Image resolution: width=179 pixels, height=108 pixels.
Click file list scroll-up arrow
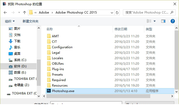pos(176,28)
